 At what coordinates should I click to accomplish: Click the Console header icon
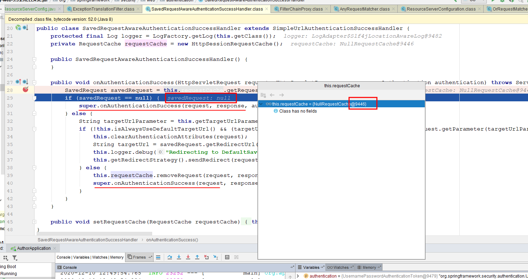59,267
